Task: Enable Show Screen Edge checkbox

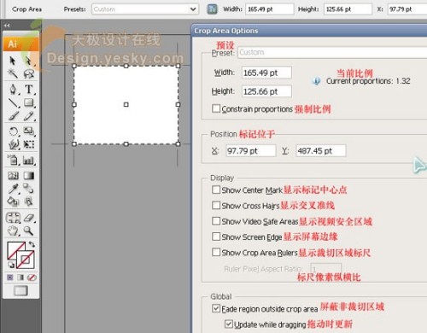Action: point(216,237)
